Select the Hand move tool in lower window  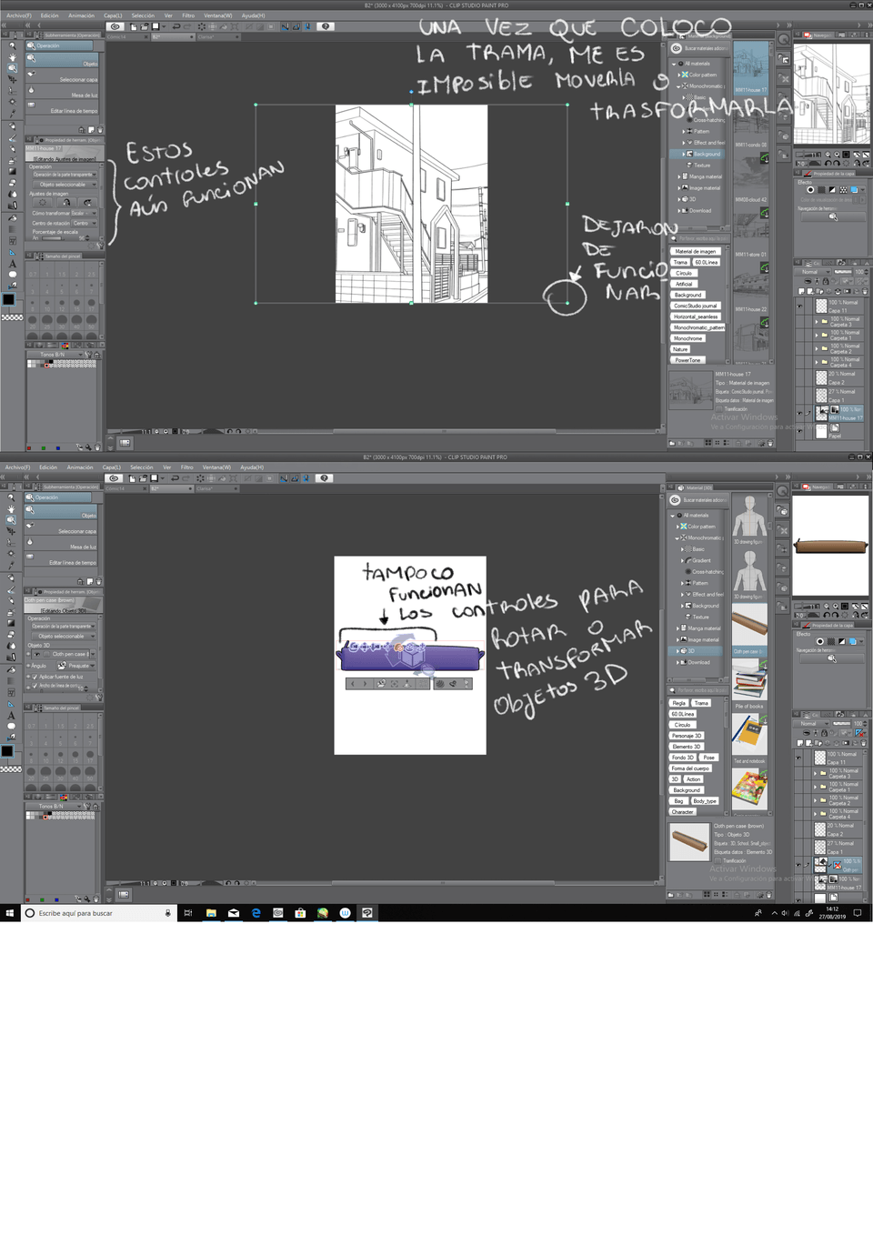pyautogui.click(x=12, y=508)
